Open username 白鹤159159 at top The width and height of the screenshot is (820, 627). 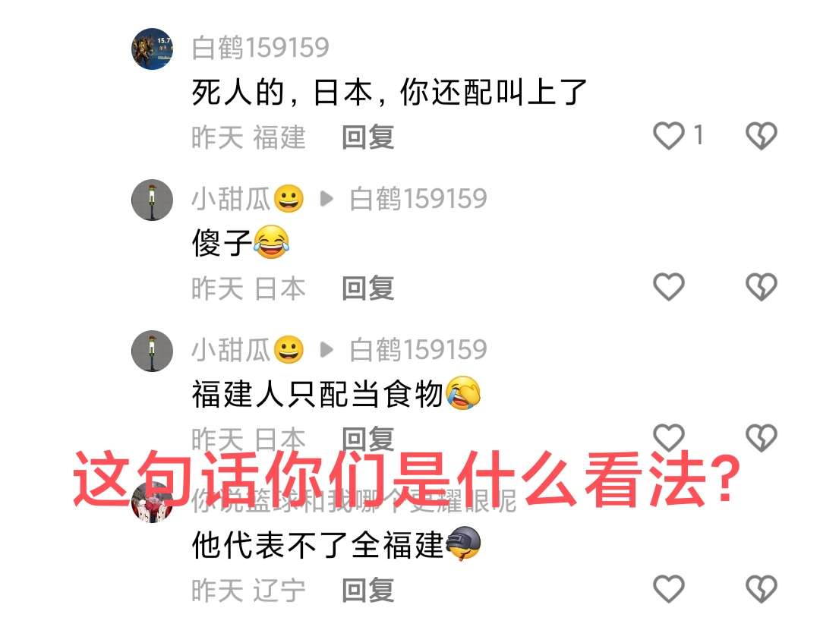point(260,48)
